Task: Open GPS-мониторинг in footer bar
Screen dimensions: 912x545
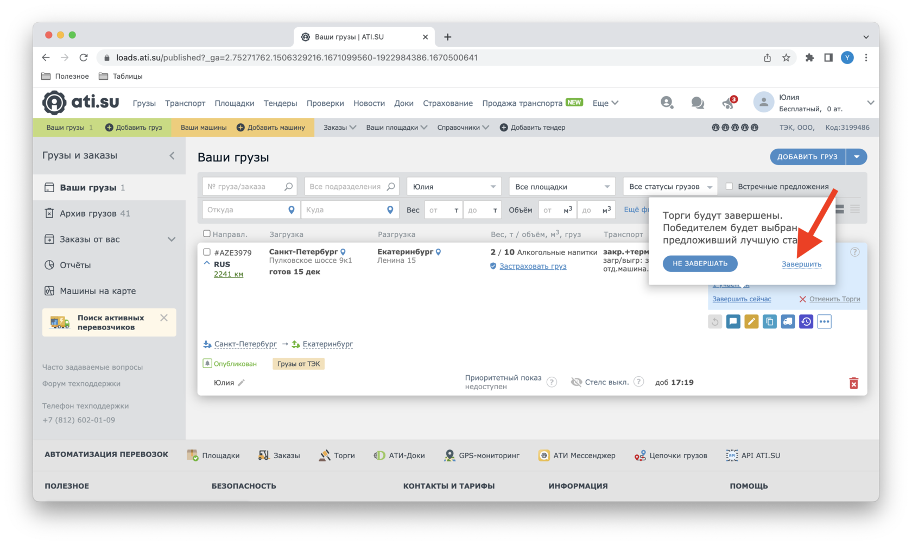Action: pos(482,455)
